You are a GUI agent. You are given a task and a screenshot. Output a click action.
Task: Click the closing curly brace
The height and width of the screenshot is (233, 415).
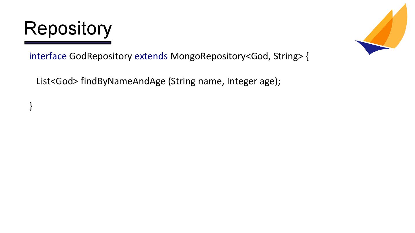pos(31,105)
